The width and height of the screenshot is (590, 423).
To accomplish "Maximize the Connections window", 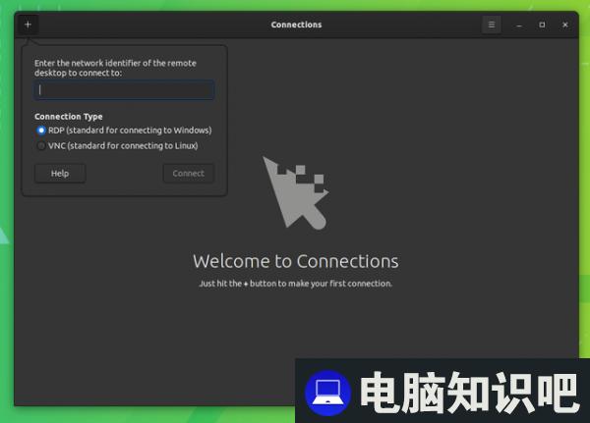I will point(542,25).
